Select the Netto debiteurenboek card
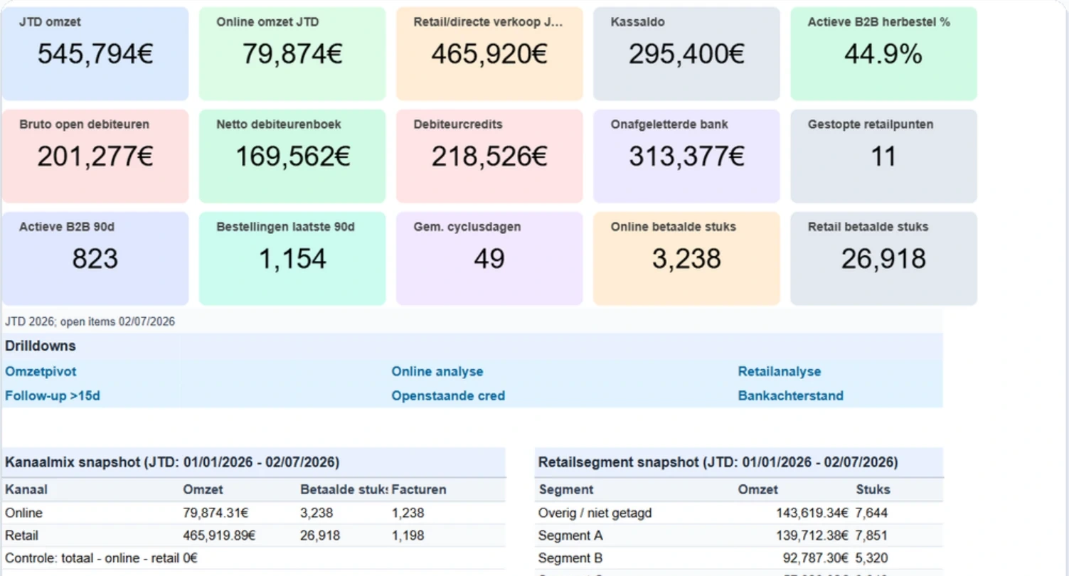The image size is (1069, 576). click(x=292, y=156)
